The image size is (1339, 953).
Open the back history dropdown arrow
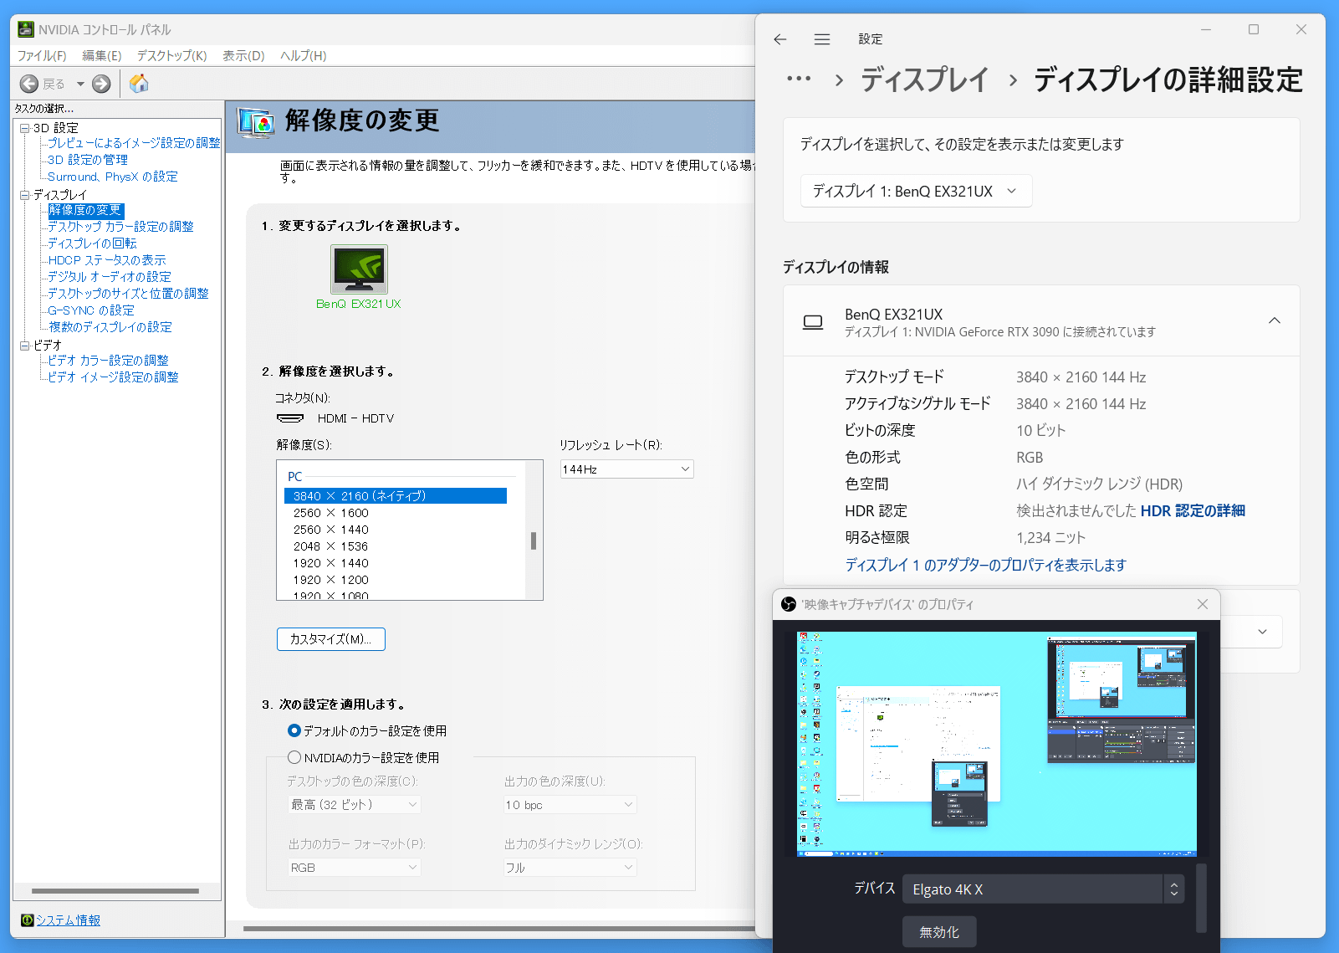coord(80,84)
